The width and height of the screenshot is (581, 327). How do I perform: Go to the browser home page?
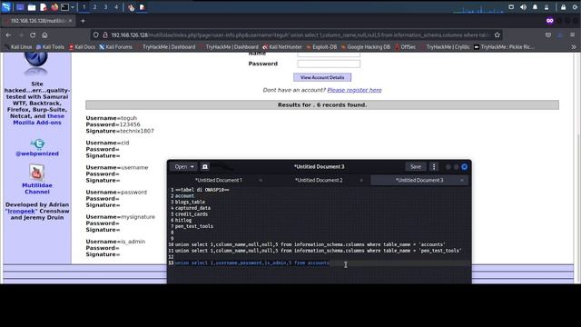44,35
